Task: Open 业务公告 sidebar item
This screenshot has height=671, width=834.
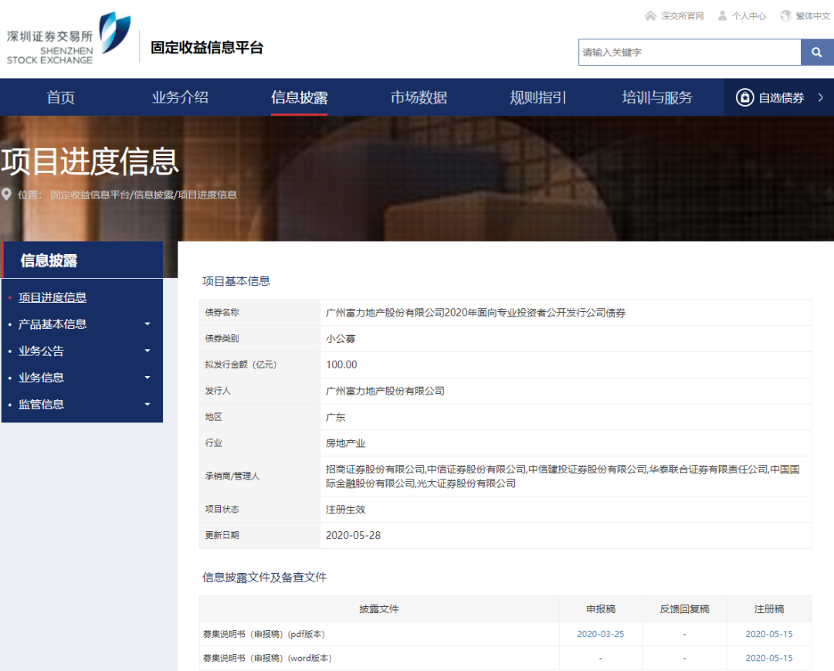Action: click(x=41, y=351)
